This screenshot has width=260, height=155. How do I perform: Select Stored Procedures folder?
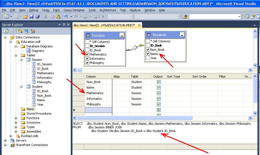(39, 114)
